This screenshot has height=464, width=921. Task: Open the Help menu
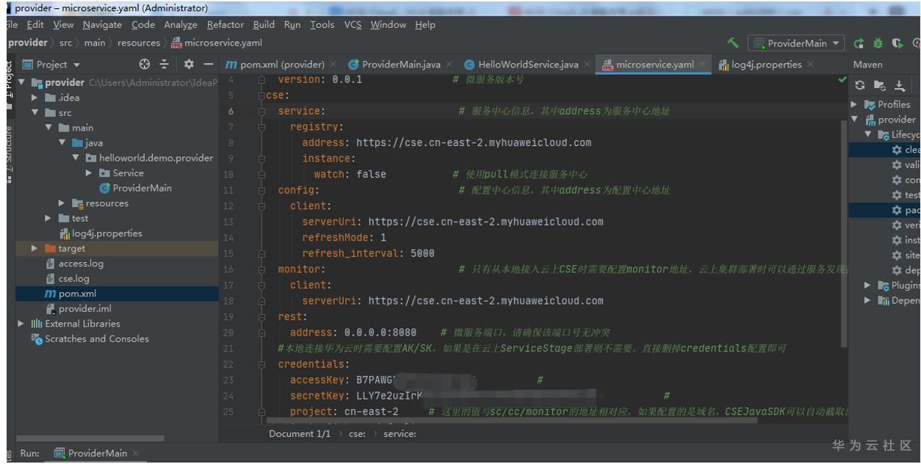(x=425, y=25)
